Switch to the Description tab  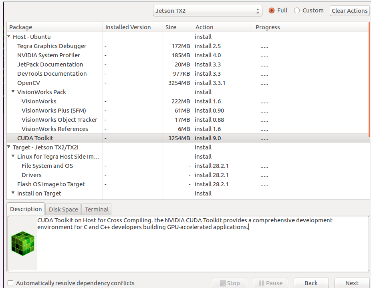(26, 209)
